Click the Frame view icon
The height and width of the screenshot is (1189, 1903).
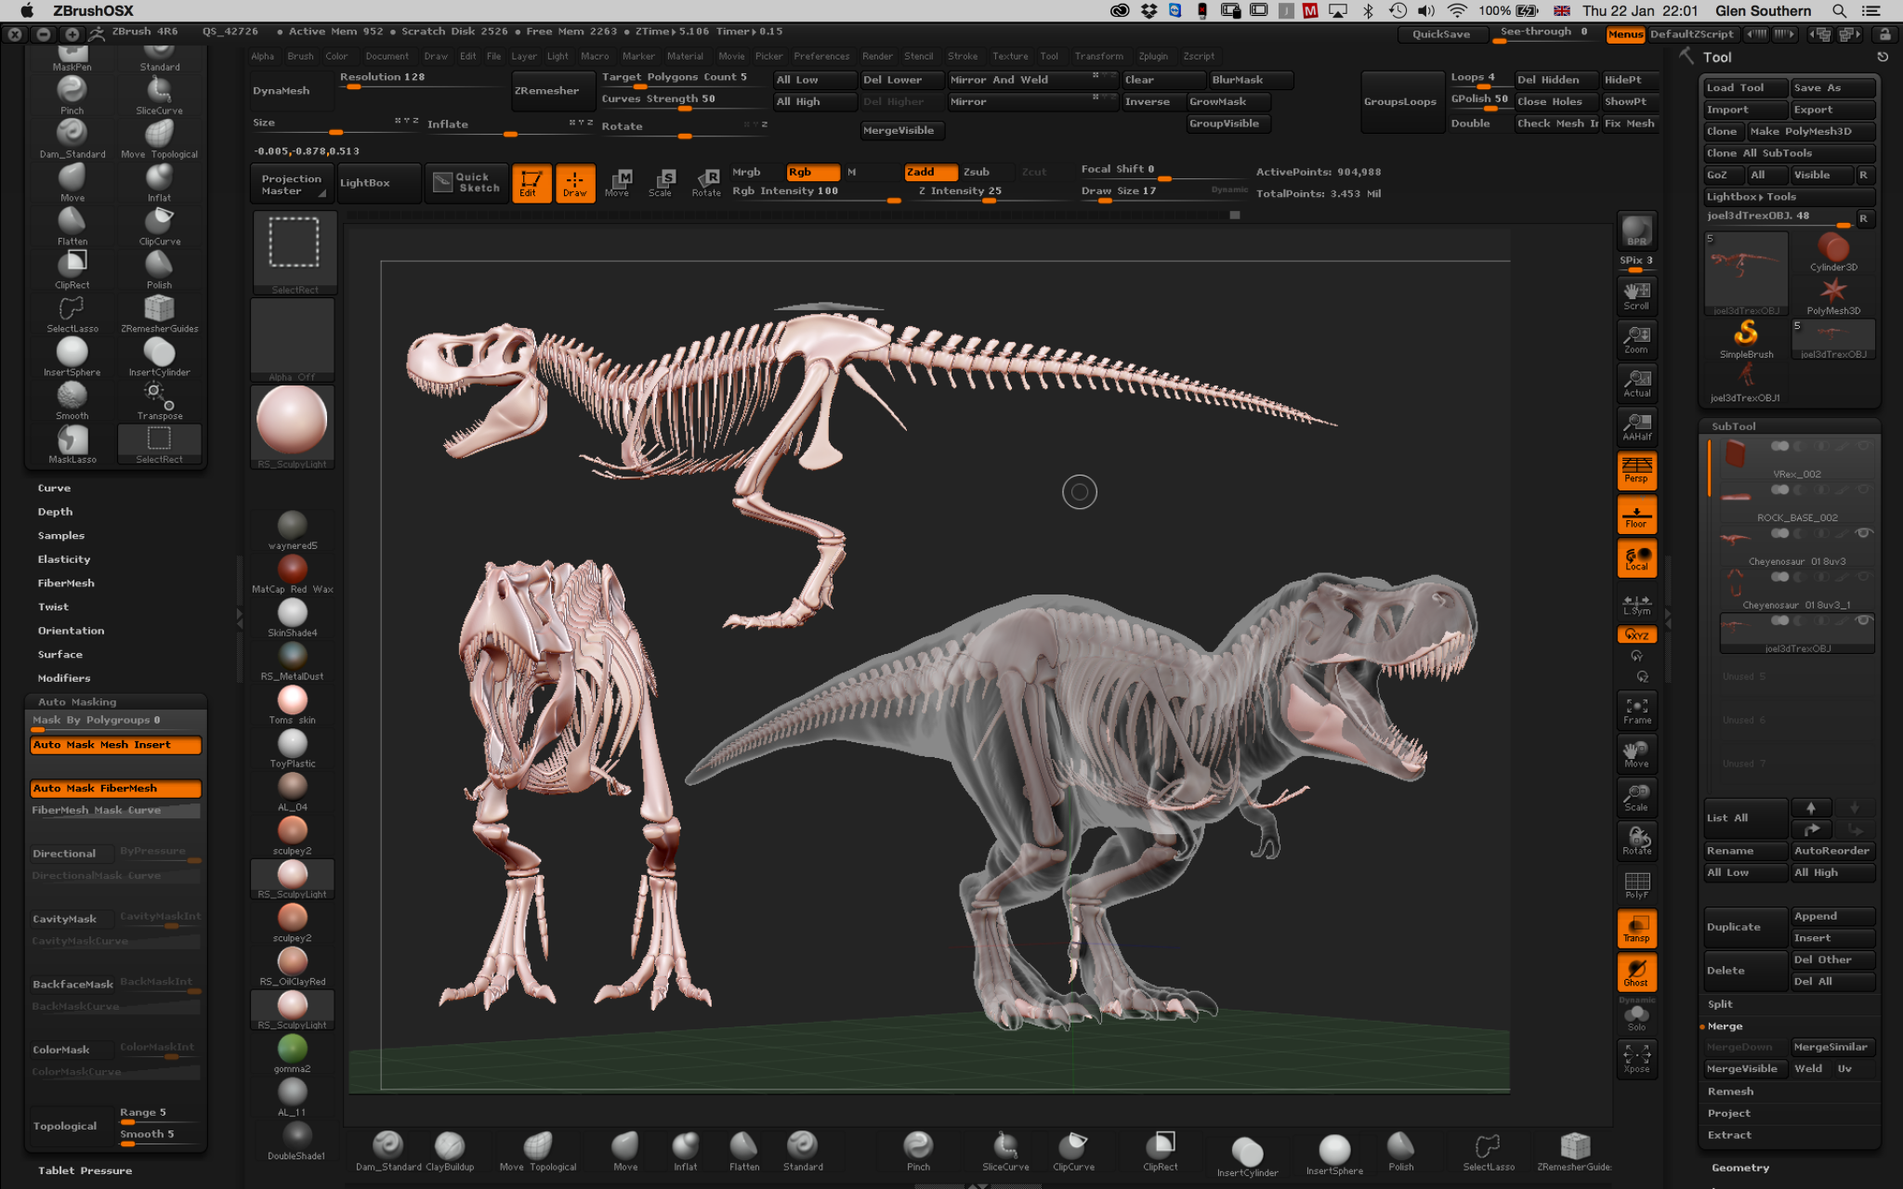click(x=1636, y=710)
